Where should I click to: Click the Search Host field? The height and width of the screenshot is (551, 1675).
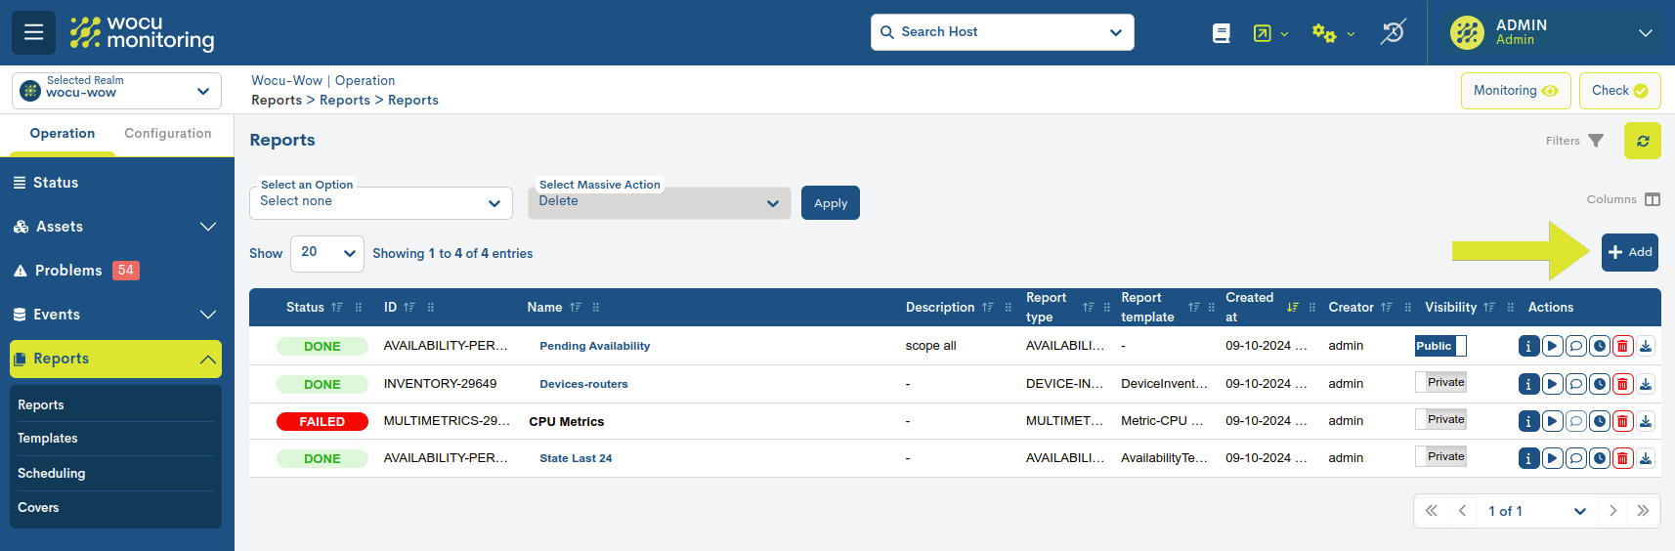coord(1002,32)
